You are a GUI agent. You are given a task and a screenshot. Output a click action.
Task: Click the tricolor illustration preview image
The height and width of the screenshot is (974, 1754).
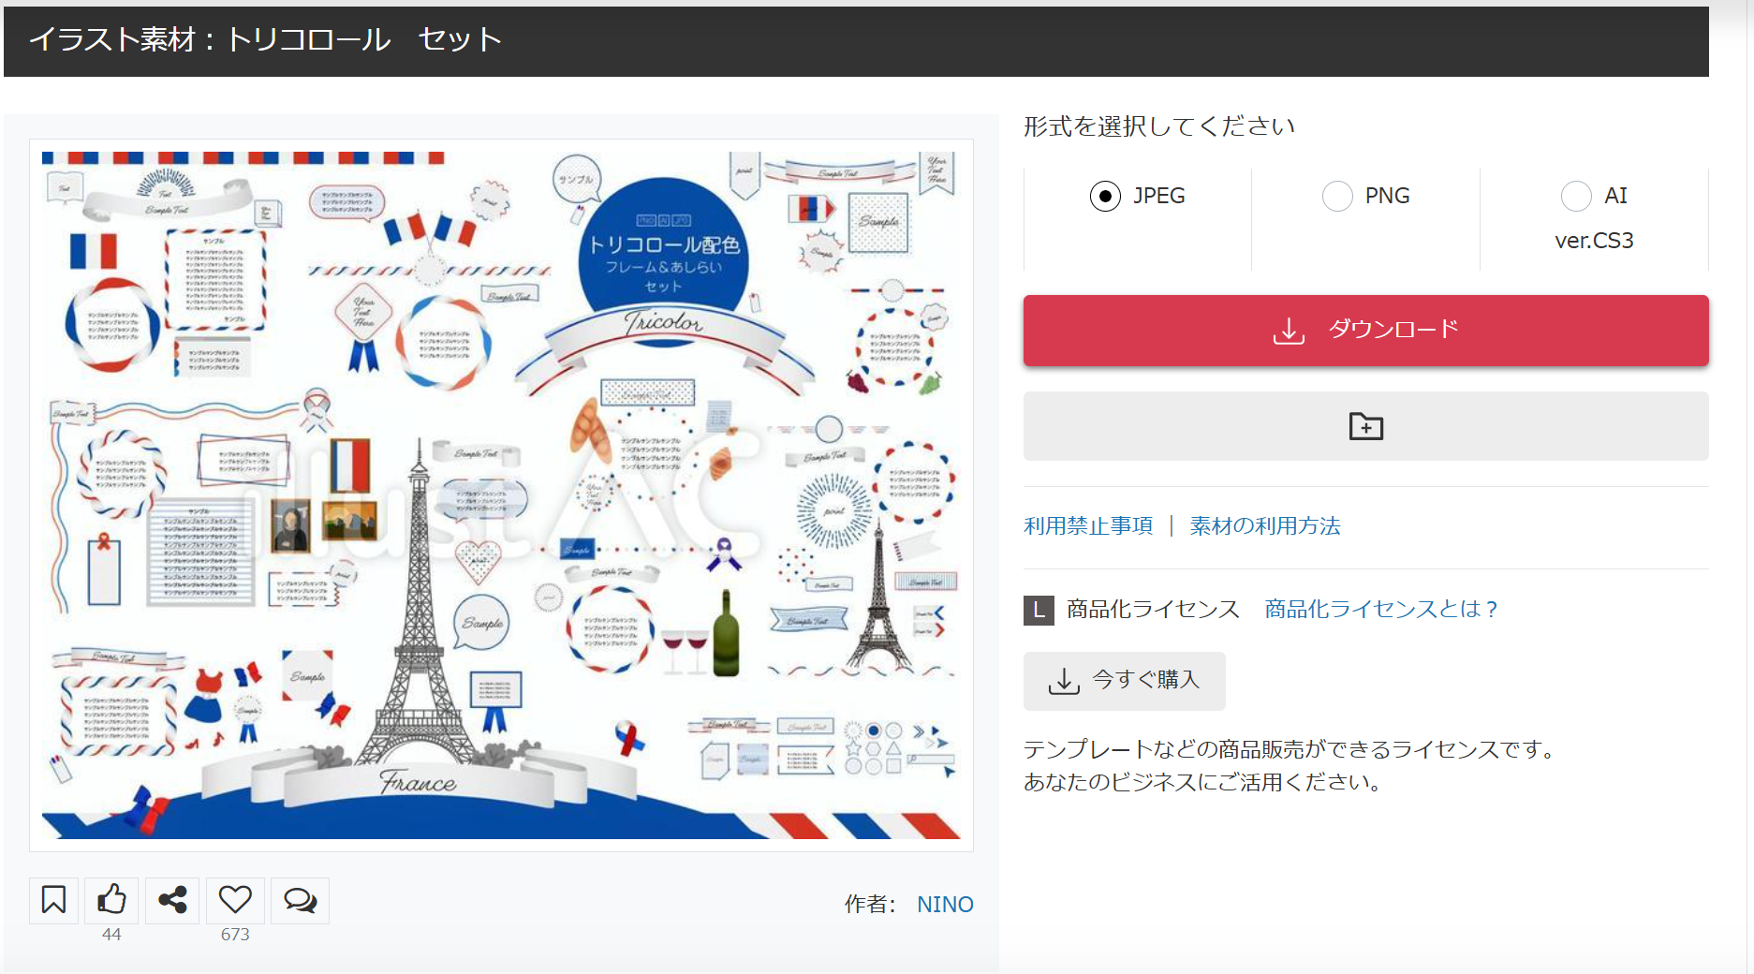501,494
